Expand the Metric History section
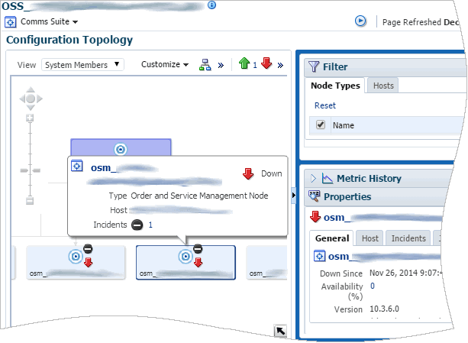 [313, 178]
